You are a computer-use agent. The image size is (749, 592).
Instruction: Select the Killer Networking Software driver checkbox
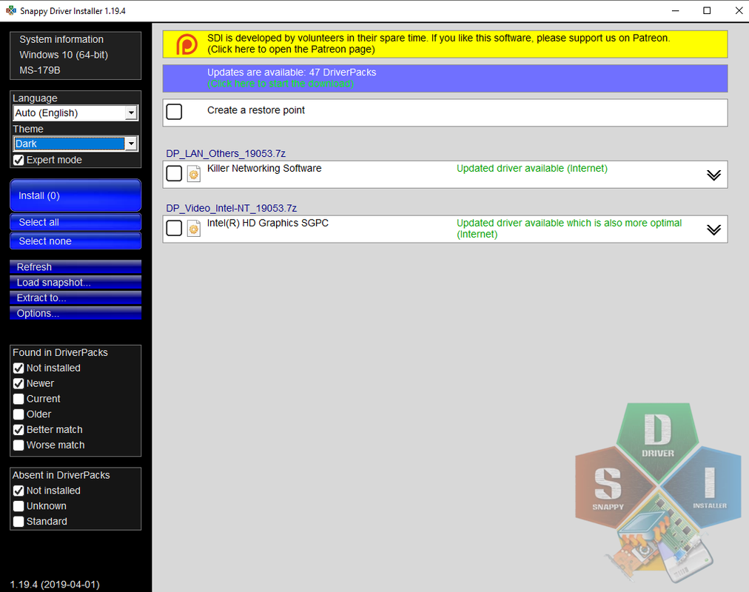[x=175, y=173]
